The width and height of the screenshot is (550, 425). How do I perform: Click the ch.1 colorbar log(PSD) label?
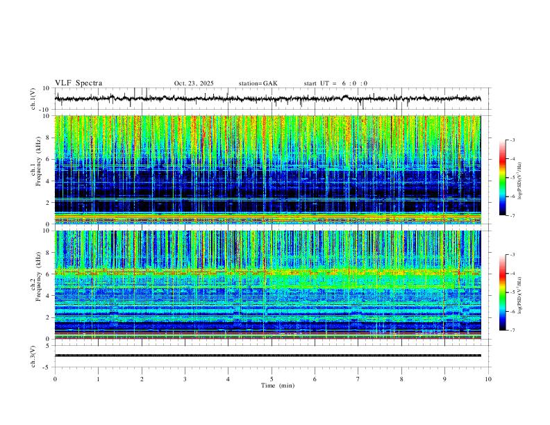(x=519, y=181)
